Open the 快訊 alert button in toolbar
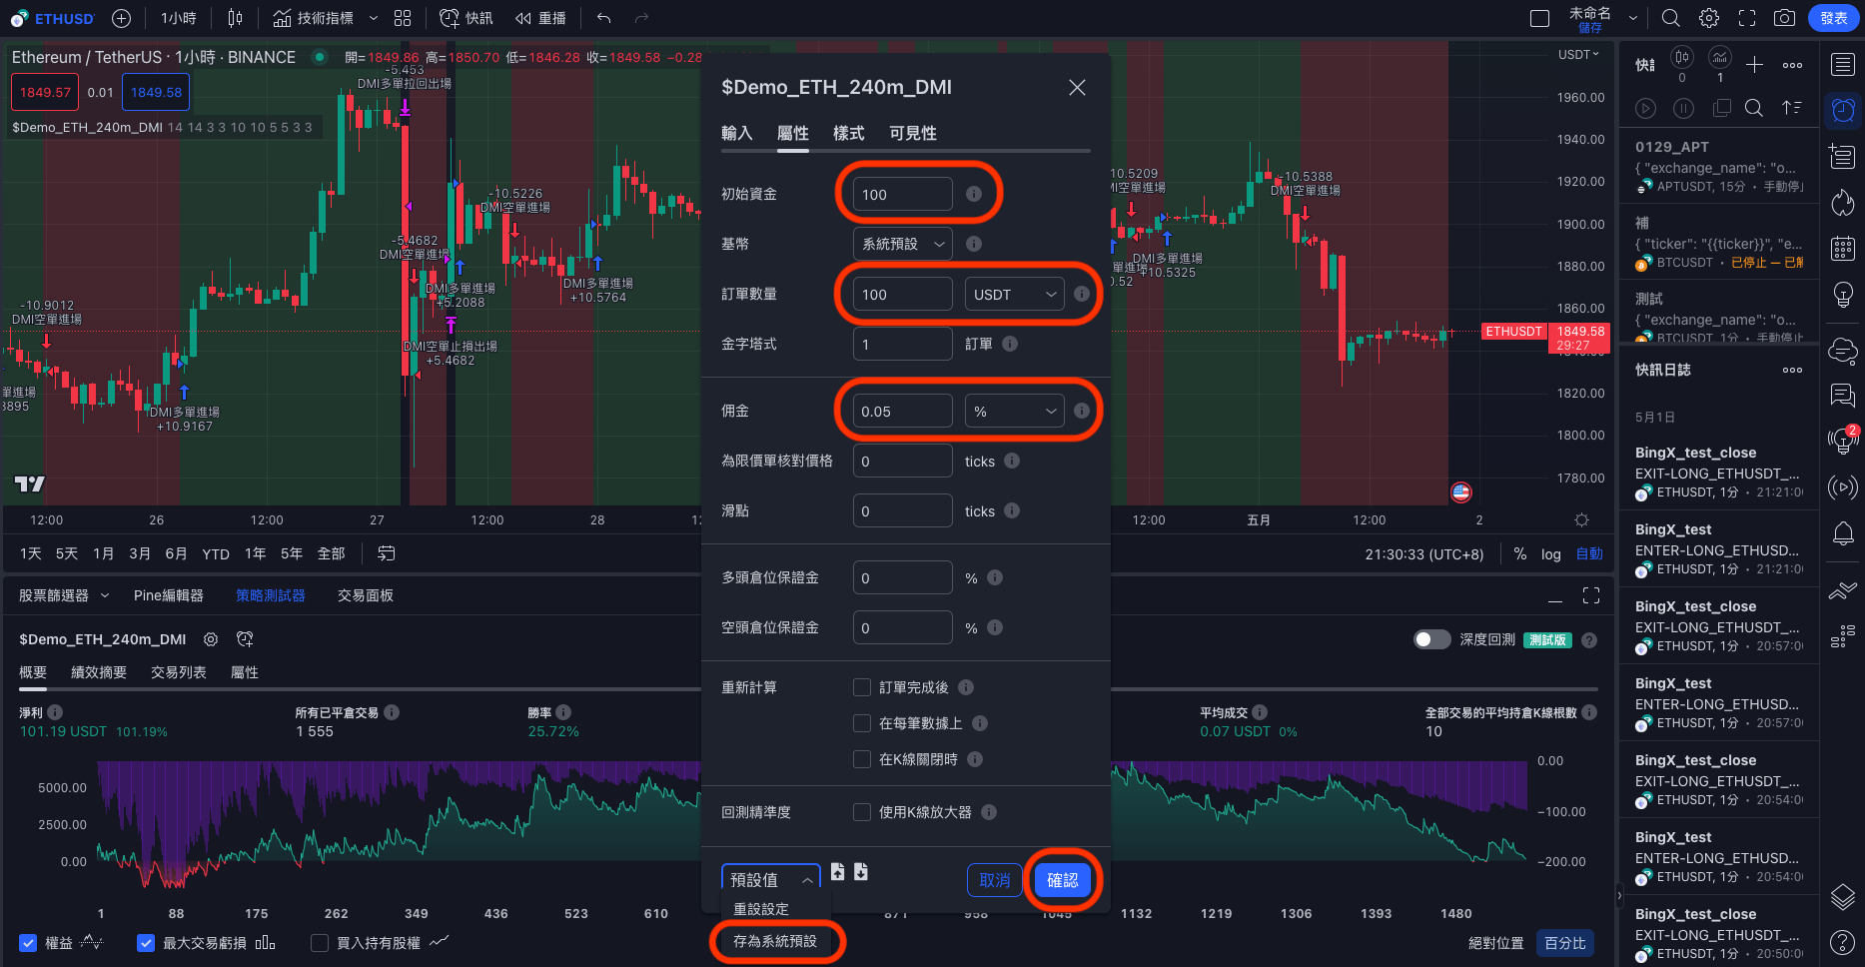The width and height of the screenshot is (1865, 967). click(466, 18)
